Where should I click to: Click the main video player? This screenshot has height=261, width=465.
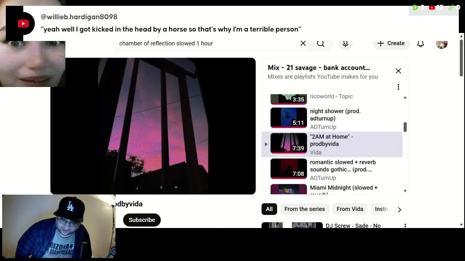(153, 126)
